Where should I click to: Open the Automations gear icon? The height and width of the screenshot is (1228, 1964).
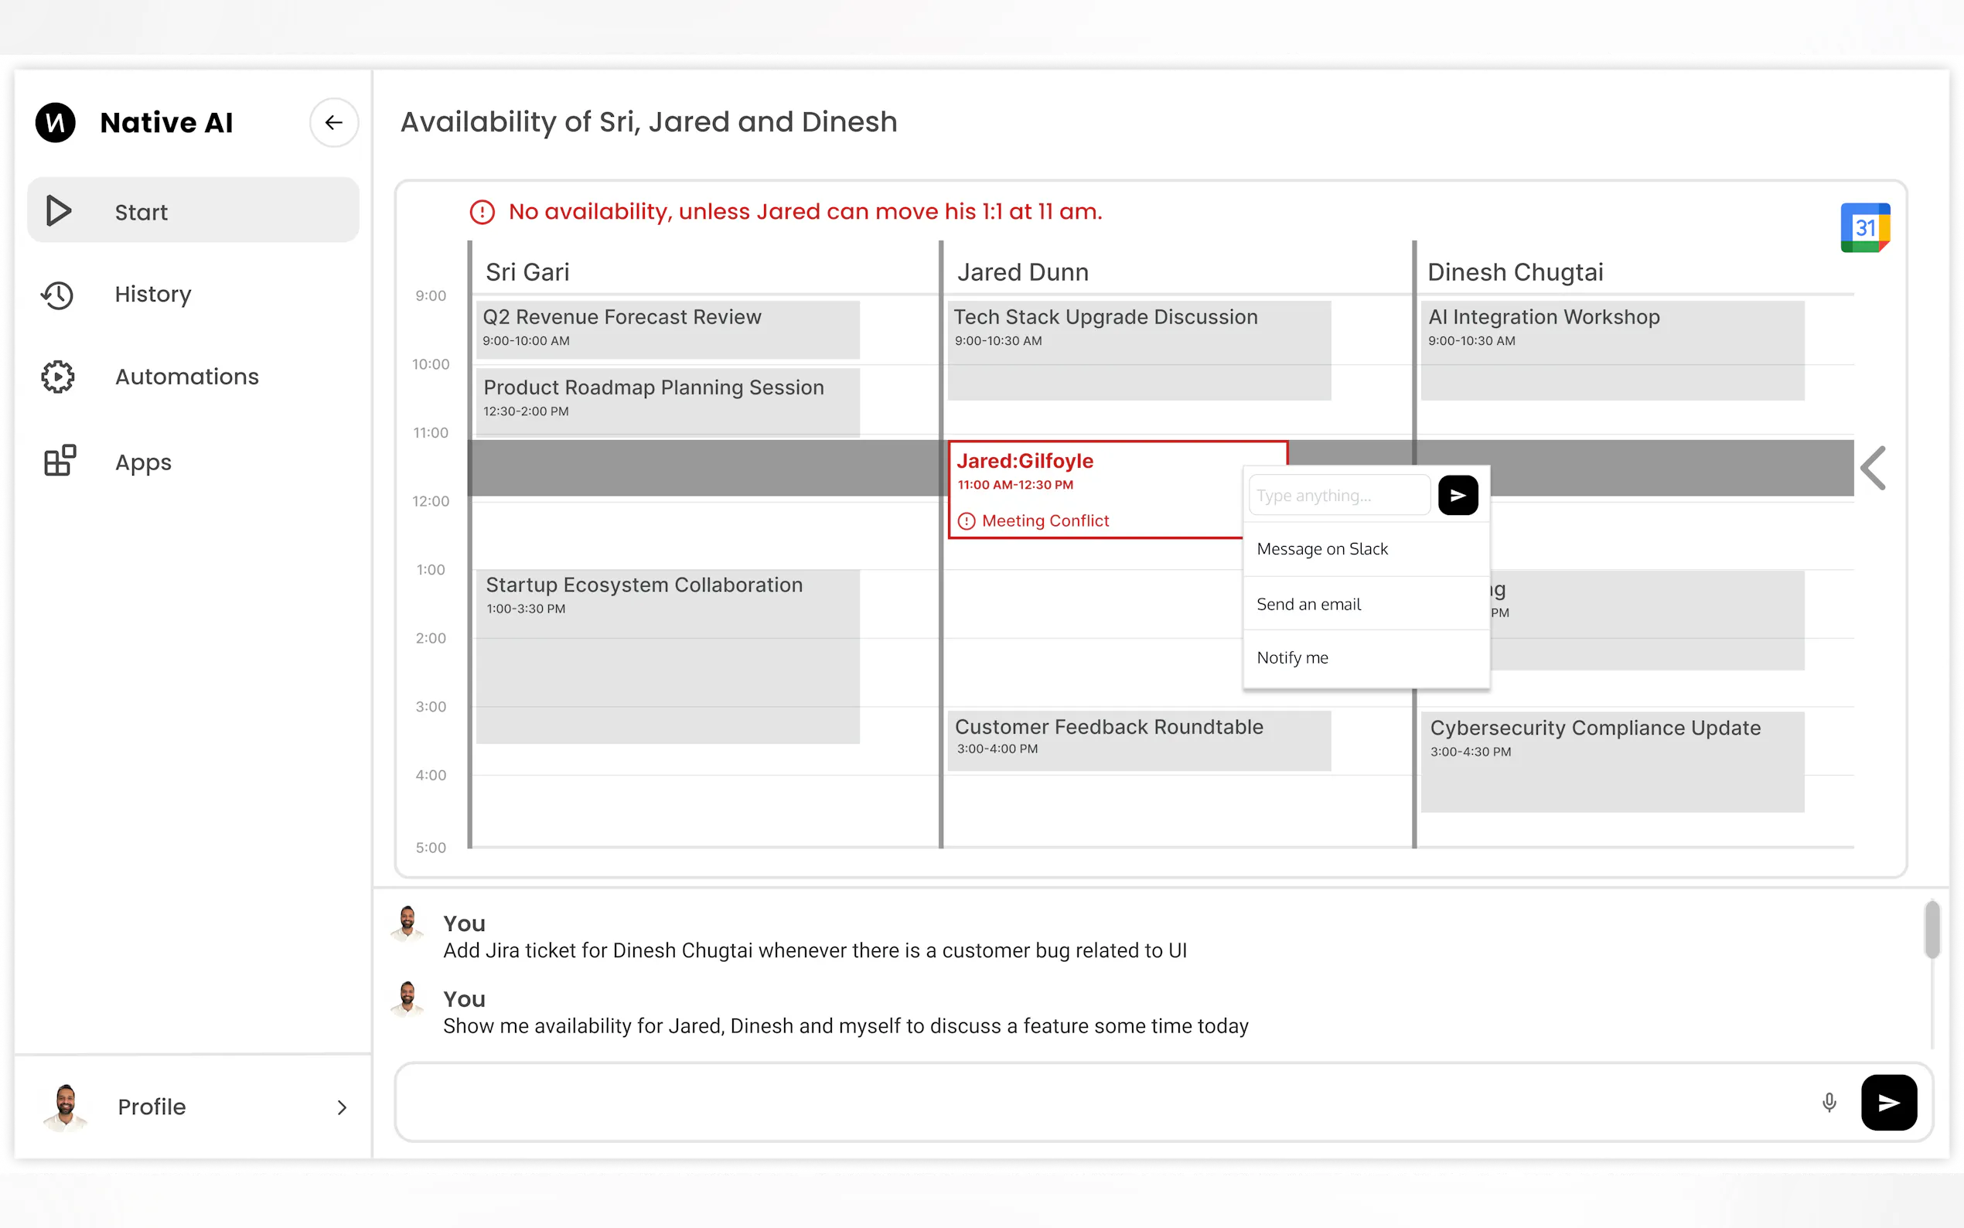58,377
